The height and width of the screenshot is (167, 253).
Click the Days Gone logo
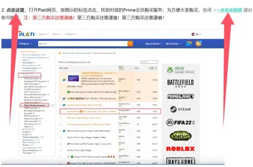click(181, 161)
